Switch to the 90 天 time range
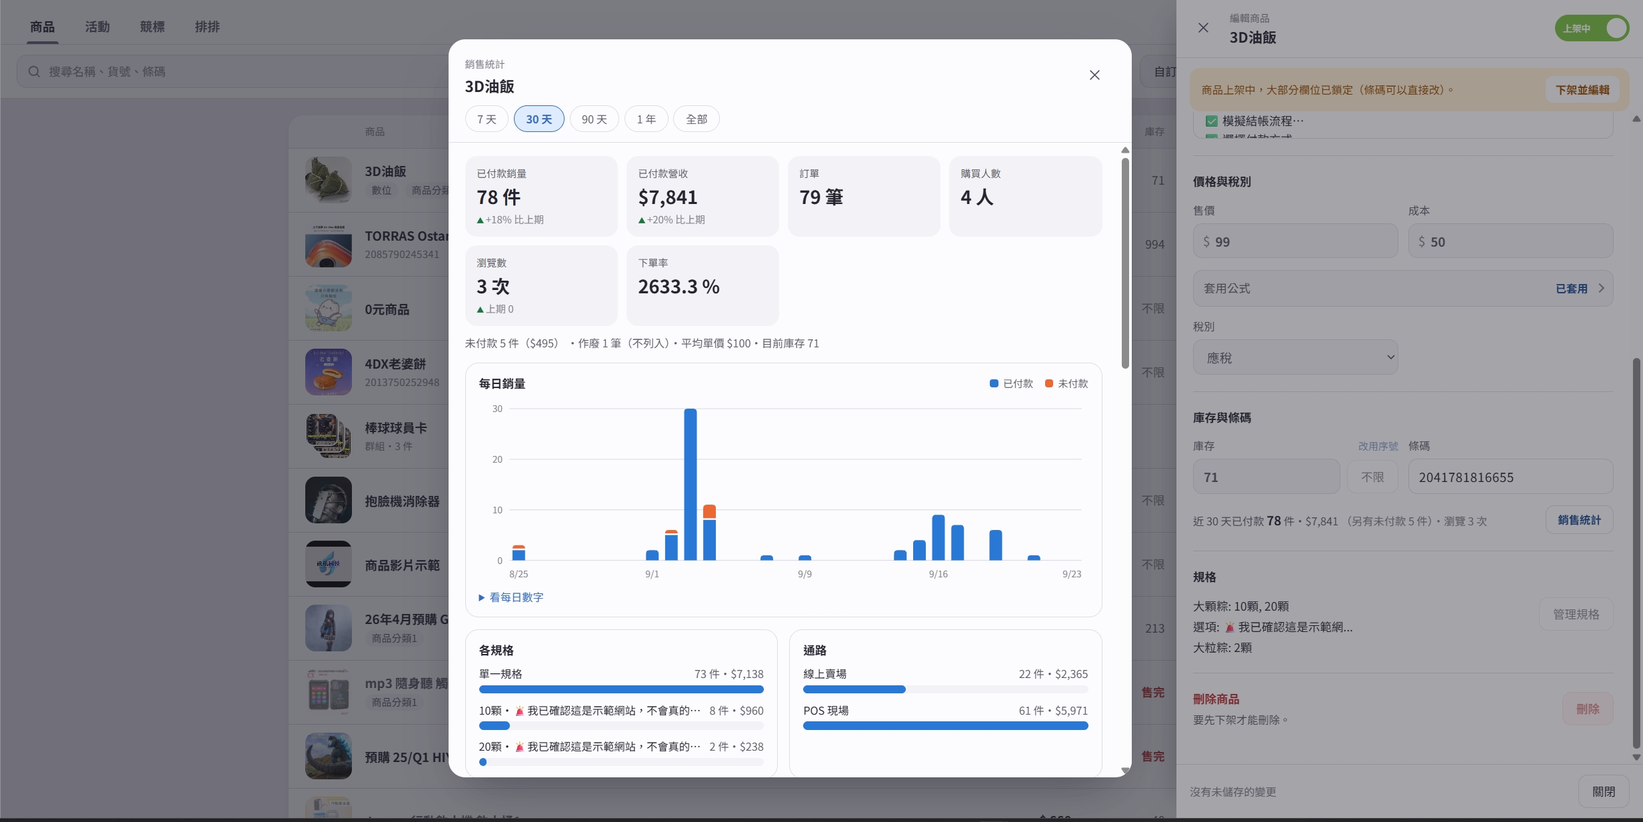Image resolution: width=1643 pixels, height=822 pixels. 594,119
